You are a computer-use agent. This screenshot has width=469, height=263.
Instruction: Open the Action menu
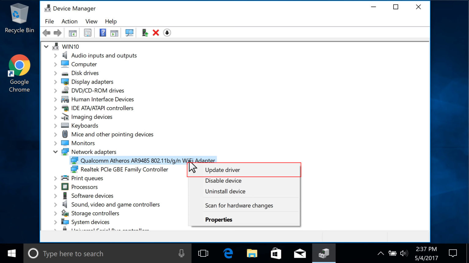[69, 21]
